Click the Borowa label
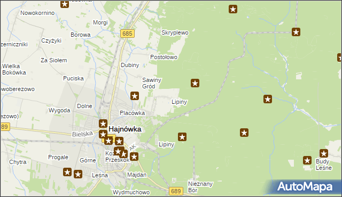The width and height of the screenshot is (342, 197). pyautogui.click(x=81, y=35)
